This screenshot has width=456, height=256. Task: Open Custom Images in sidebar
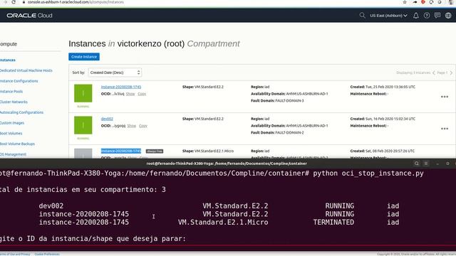[12, 123]
